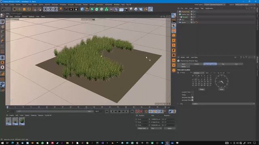Screen dimensions: 259x145
Task: Click the orange left arrow view icon
Action: point(174,40)
